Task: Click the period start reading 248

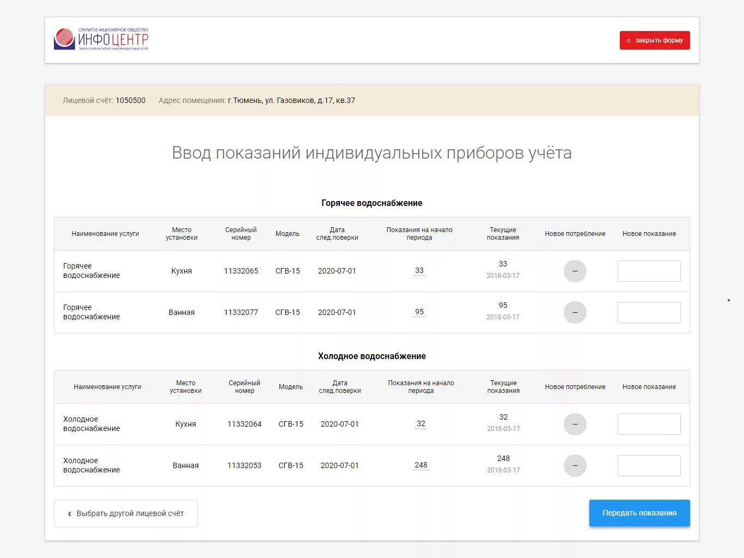Action: coord(421,465)
